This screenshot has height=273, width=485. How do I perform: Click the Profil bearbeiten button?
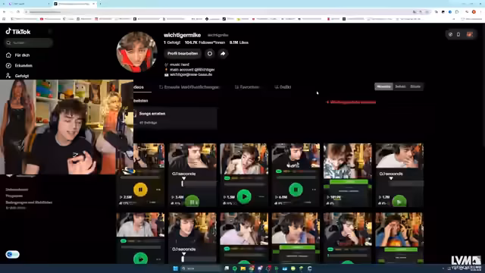(183, 54)
